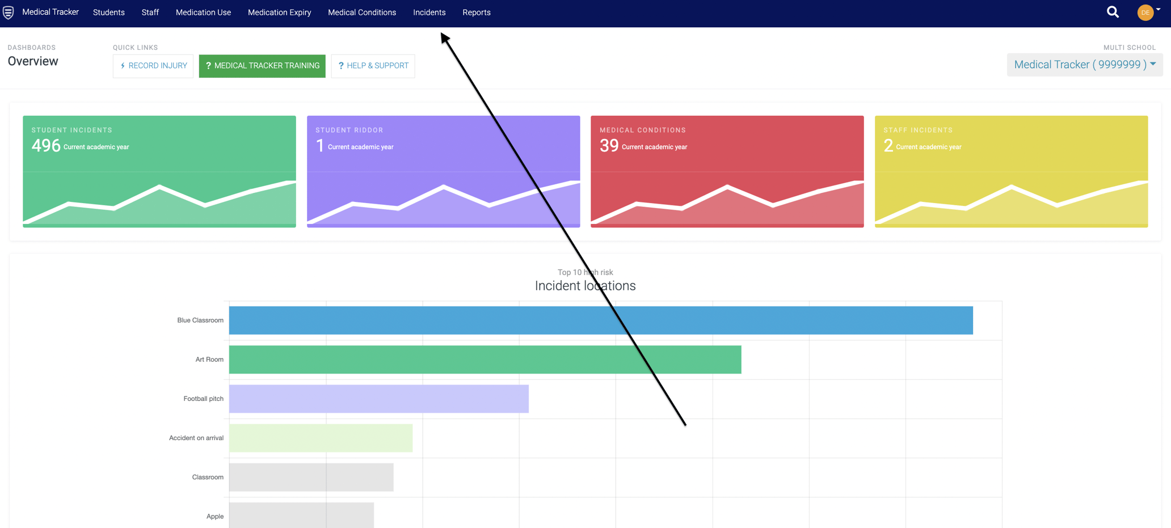The width and height of the screenshot is (1171, 528).
Task: Go to the Staff menu item
Action: [150, 12]
